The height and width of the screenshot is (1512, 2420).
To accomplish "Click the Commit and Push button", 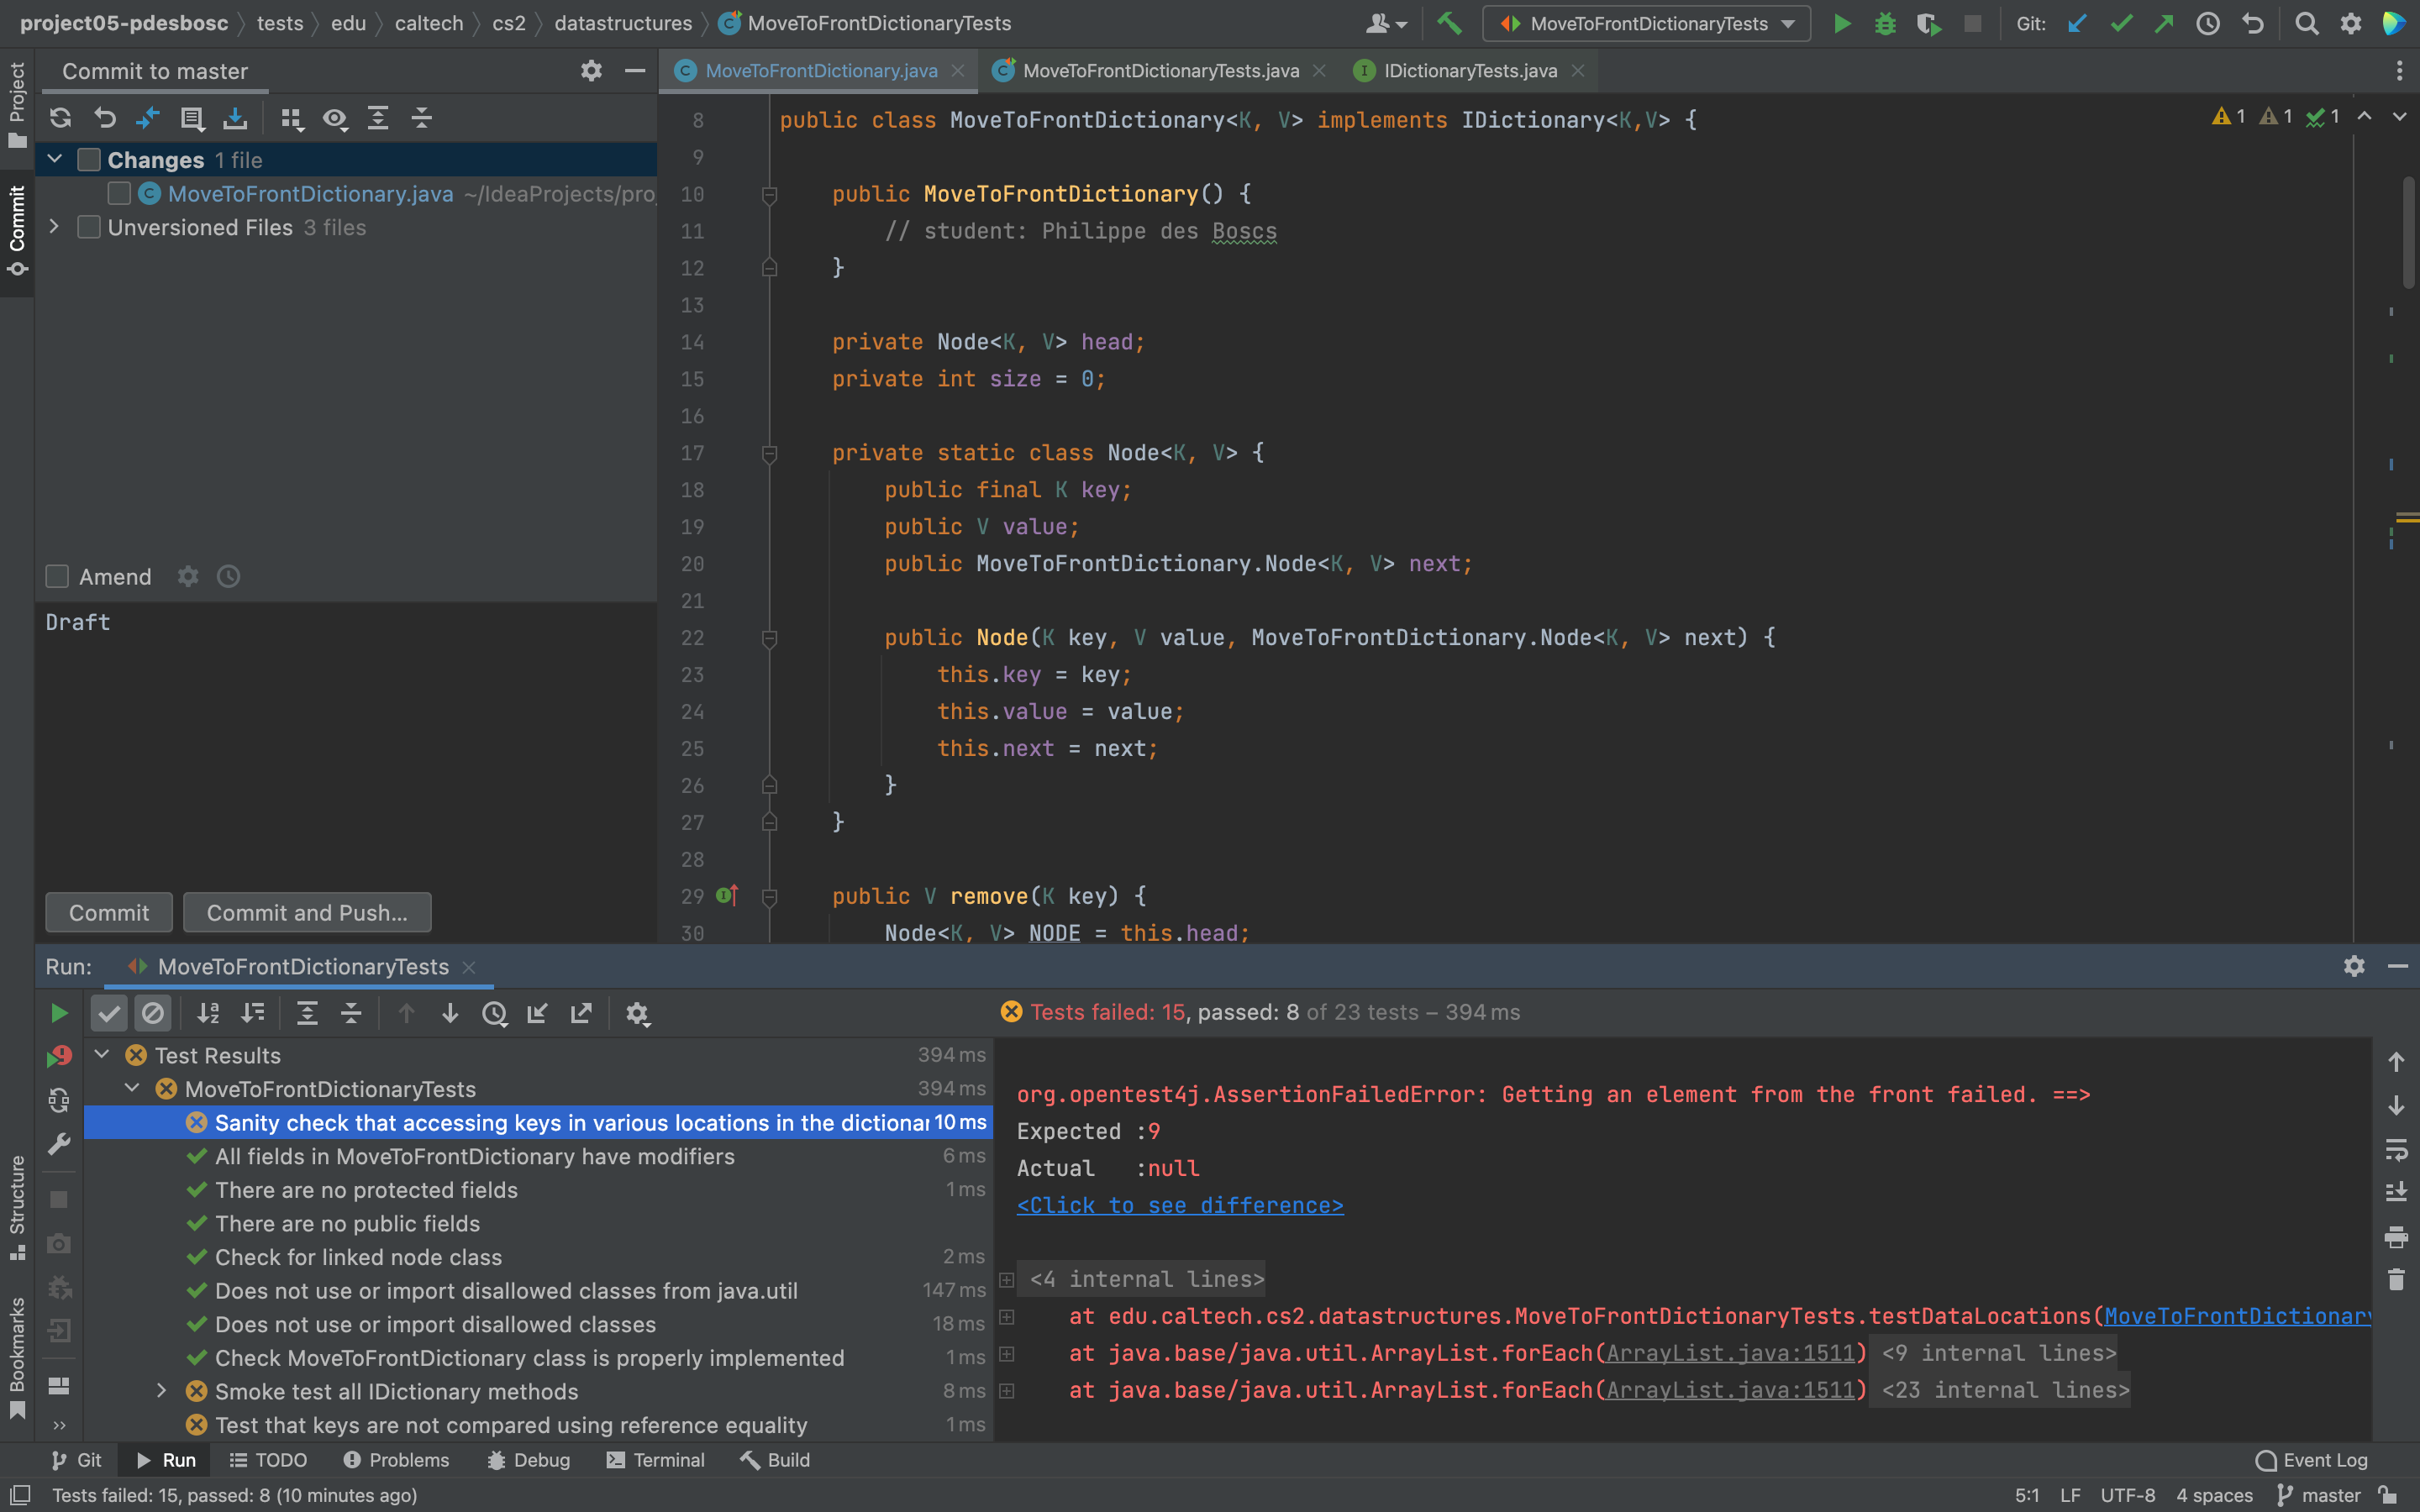I will 307,912.
